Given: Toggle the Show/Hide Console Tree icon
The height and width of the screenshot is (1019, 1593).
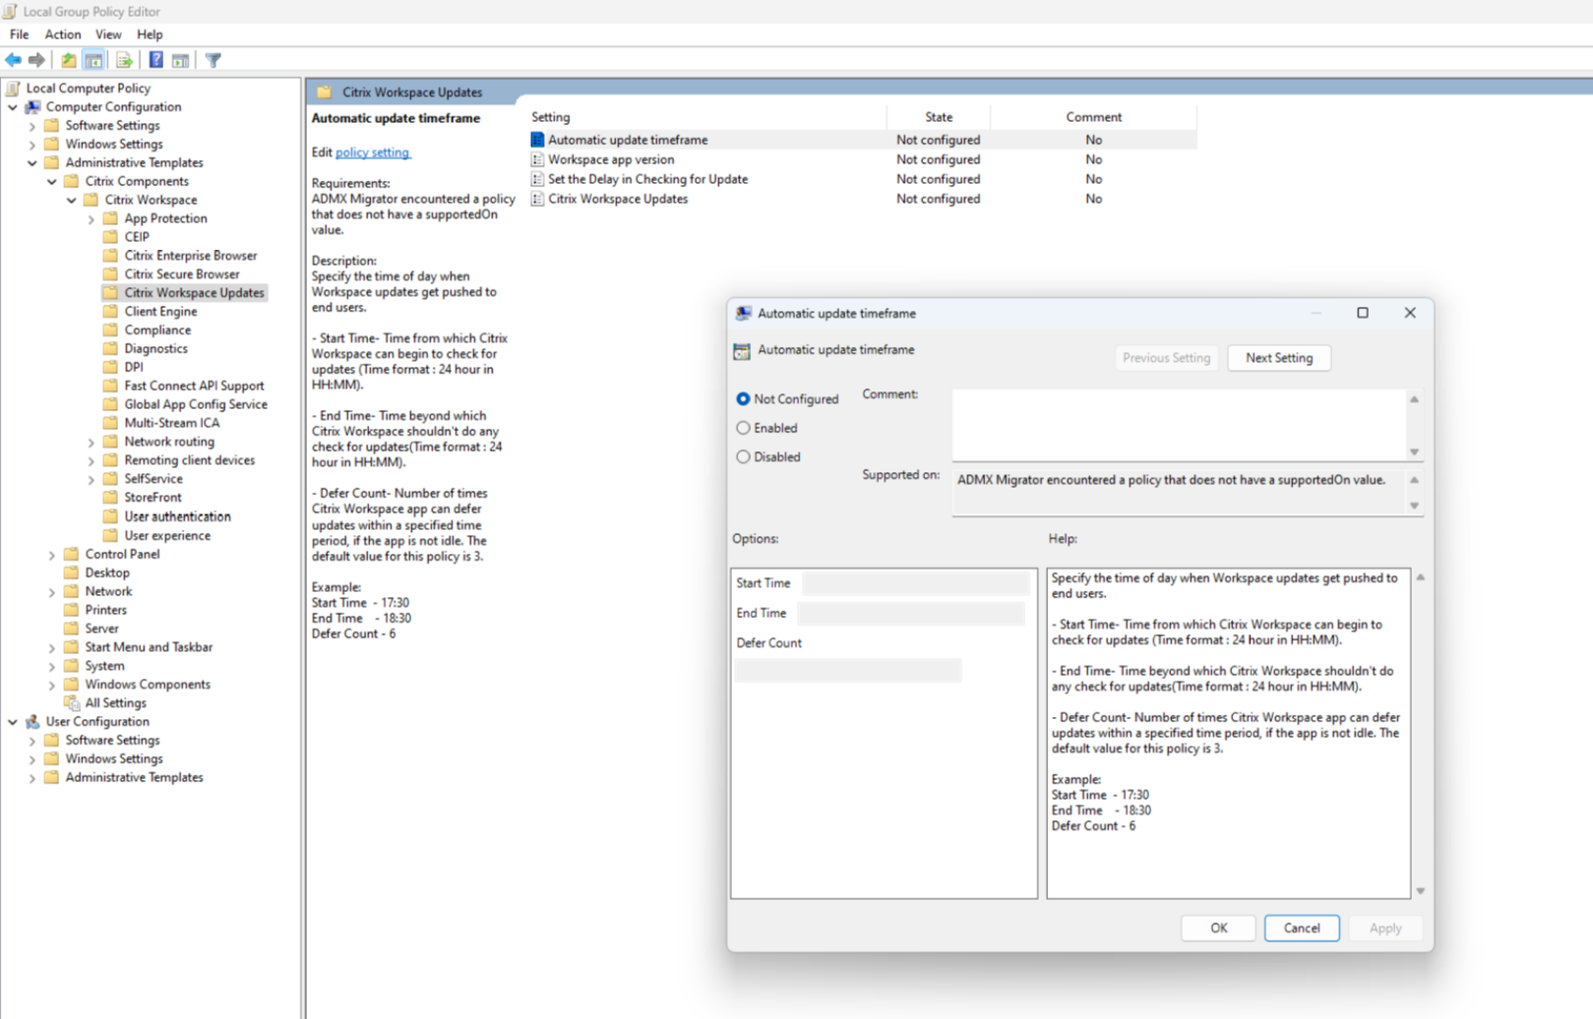Looking at the screenshot, I should (x=93, y=60).
